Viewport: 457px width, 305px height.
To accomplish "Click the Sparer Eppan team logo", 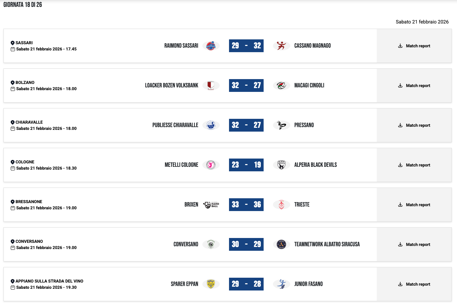I will [211, 284].
